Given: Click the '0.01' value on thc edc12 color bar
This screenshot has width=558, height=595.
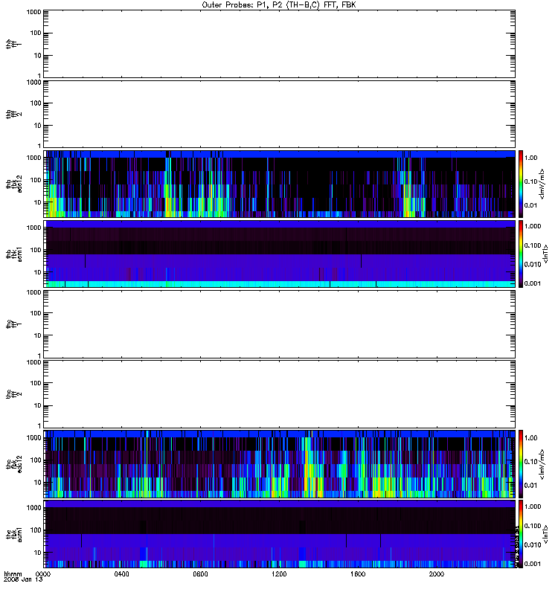Looking at the screenshot, I should tap(530, 485).
